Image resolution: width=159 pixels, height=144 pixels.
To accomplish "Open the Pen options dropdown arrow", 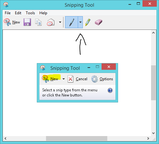I will click(x=80, y=22).
